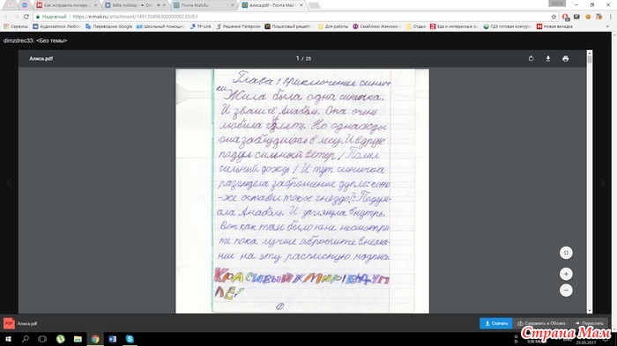This screenshot has height=346, width=617.
Task: Reload the page in the browser
Action: click(26, 17)
